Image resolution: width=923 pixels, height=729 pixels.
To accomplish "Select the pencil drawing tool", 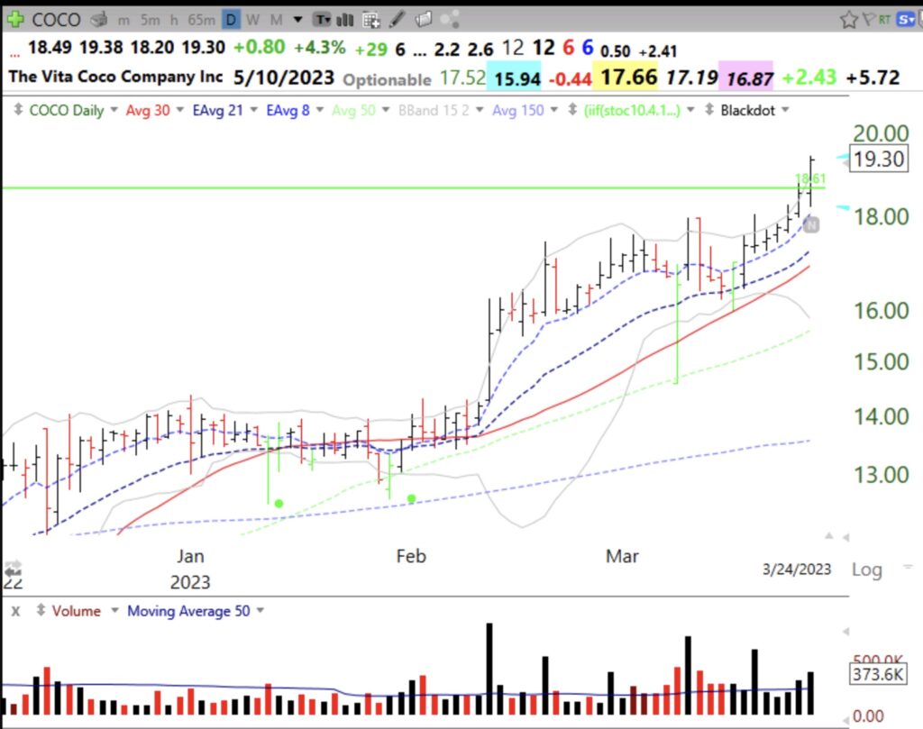I will tap(398, 20).
